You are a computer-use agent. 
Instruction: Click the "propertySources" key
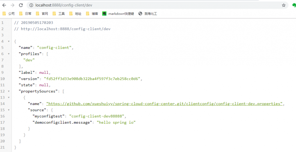38,91
